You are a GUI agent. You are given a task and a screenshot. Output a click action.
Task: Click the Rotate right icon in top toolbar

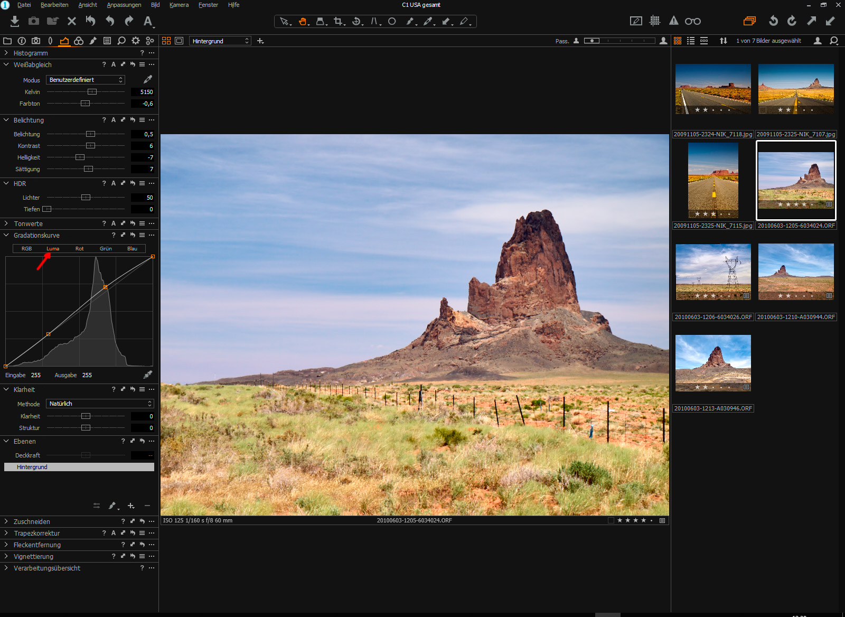792,21
